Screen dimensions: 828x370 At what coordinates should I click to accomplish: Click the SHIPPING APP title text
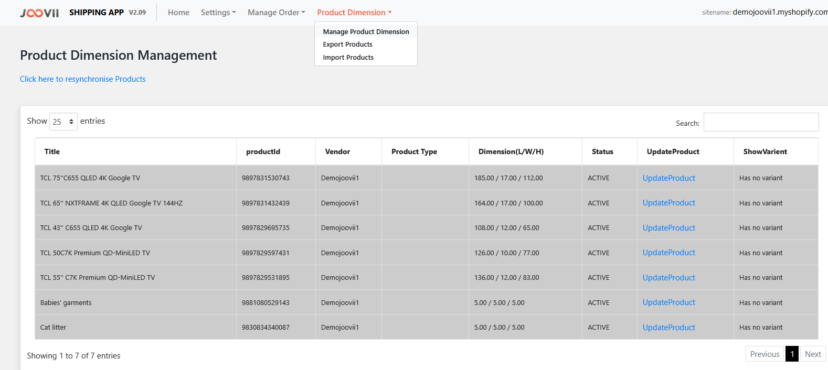97,13
